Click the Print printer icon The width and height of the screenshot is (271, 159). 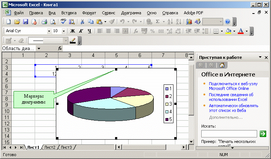point(44,22)
